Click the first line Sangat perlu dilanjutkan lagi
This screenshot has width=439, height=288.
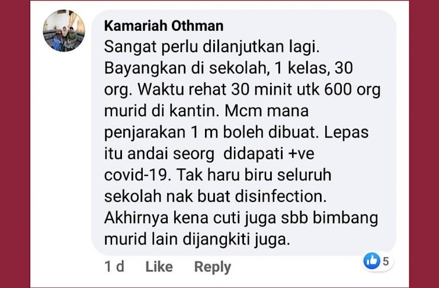[x=212, y=47]
